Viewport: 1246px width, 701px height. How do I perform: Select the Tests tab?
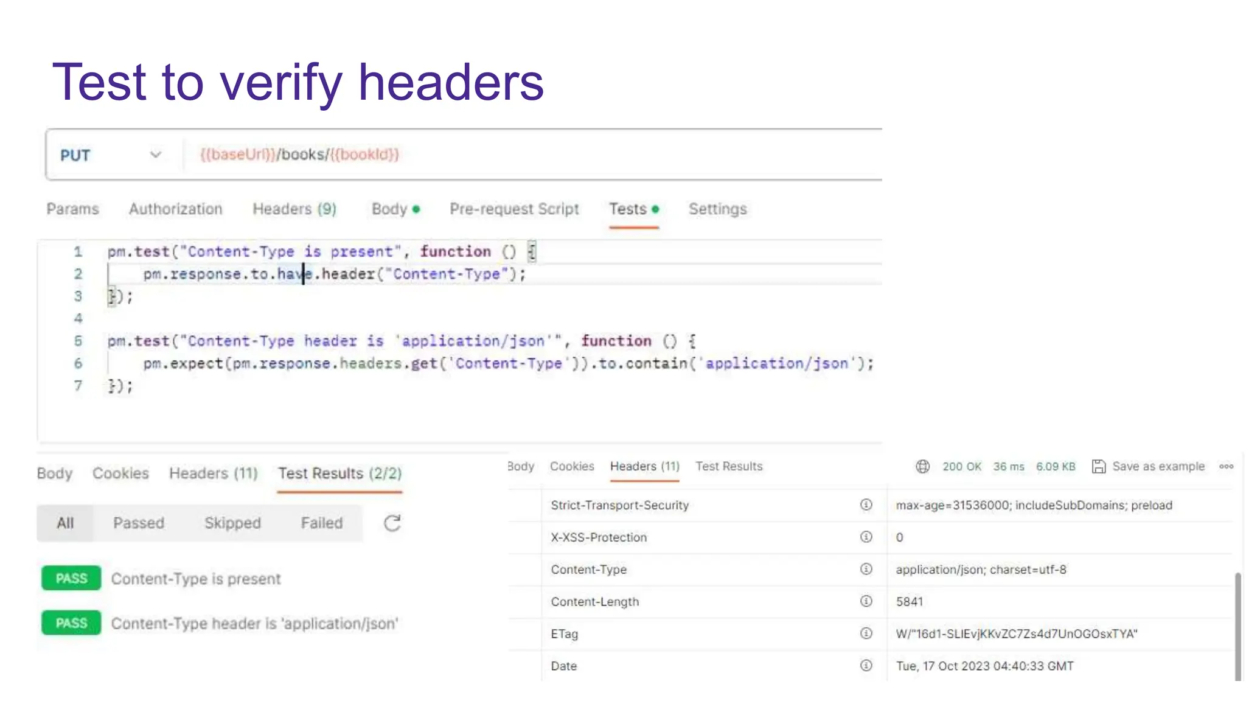pyautogui.click(x=634, y=209)
